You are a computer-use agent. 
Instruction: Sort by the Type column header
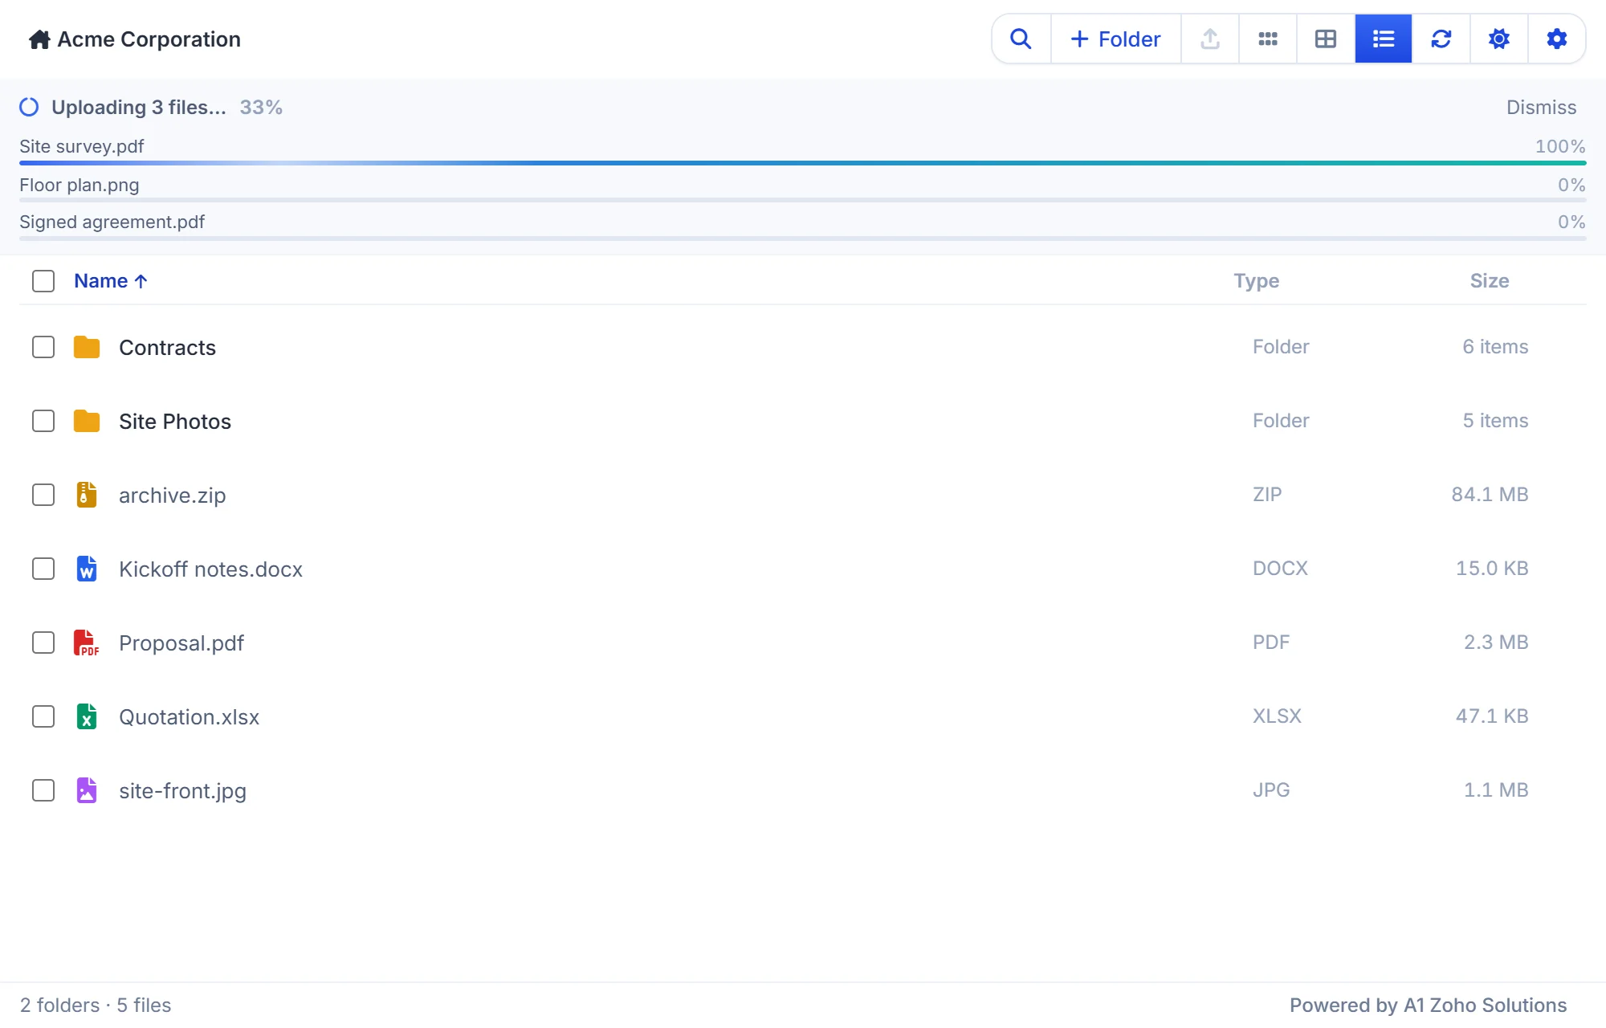(x=1257, y=281)
